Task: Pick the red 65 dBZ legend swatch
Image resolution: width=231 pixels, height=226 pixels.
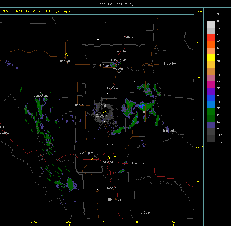Action: (x=211, y=38)
